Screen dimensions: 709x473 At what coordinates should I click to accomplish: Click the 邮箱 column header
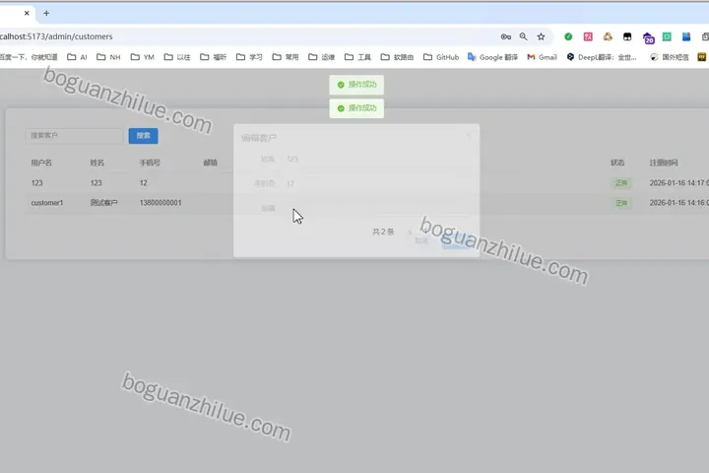[211, 163]
